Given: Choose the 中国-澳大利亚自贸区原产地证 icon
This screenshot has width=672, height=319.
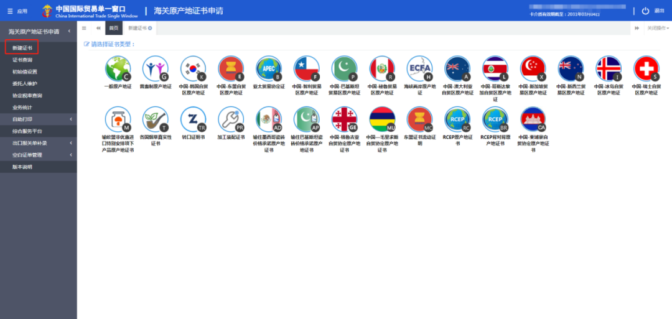Looking at the screenshot, I should 457,68.
